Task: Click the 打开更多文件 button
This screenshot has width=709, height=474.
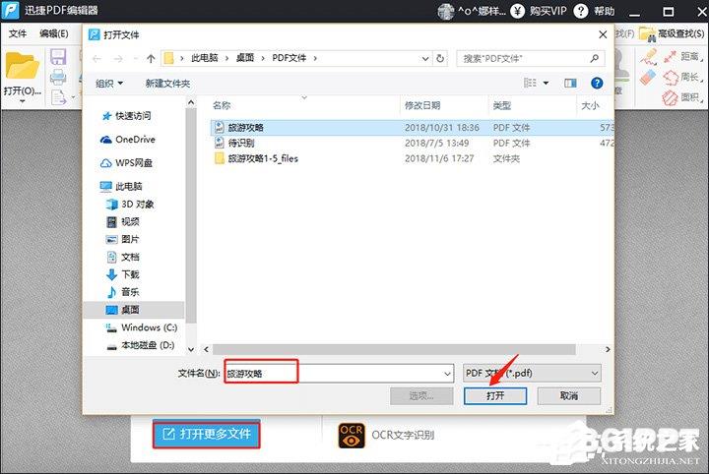Action: point(206,435)
